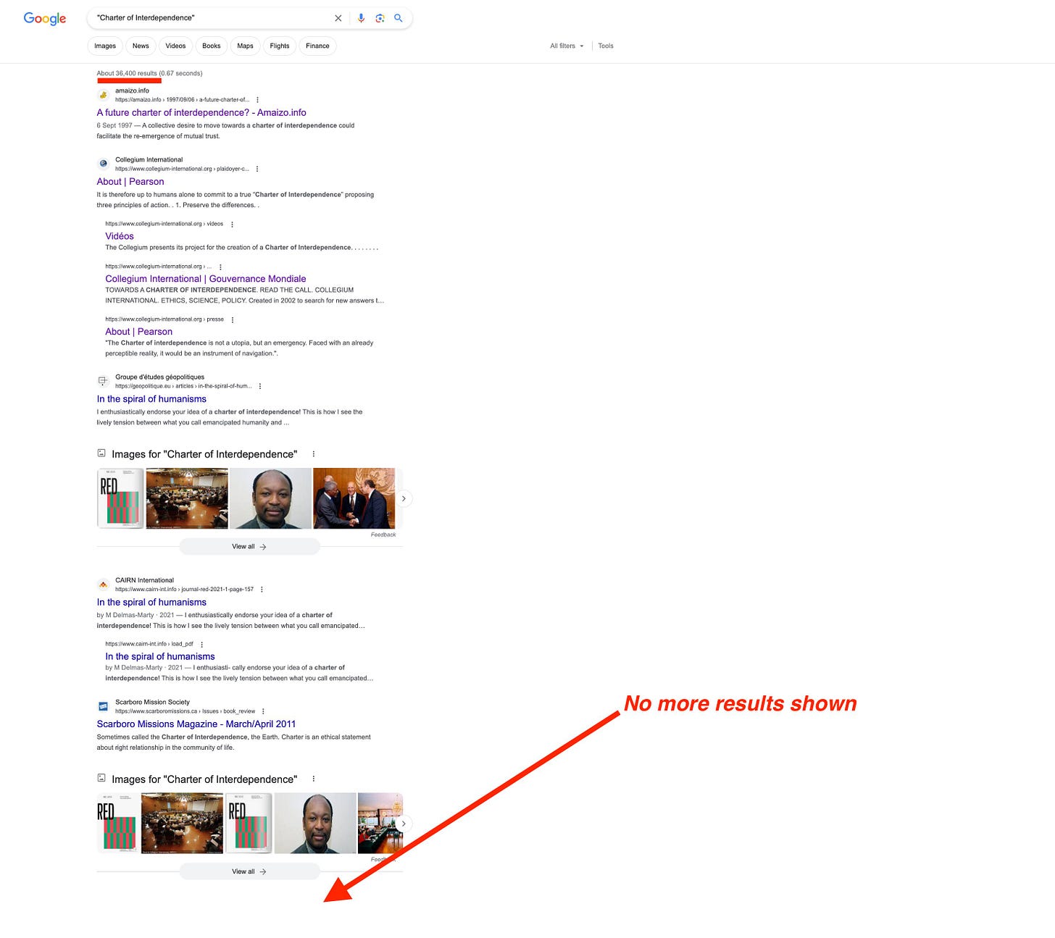The height and width of the screenshot is (938, 1055).
Task: Open 'A future charter of interdependence? - Amaizo.info' link
Action: [201, 113]
